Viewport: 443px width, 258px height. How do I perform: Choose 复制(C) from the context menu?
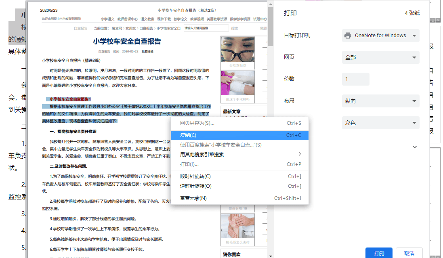click(x=239, y=135)
